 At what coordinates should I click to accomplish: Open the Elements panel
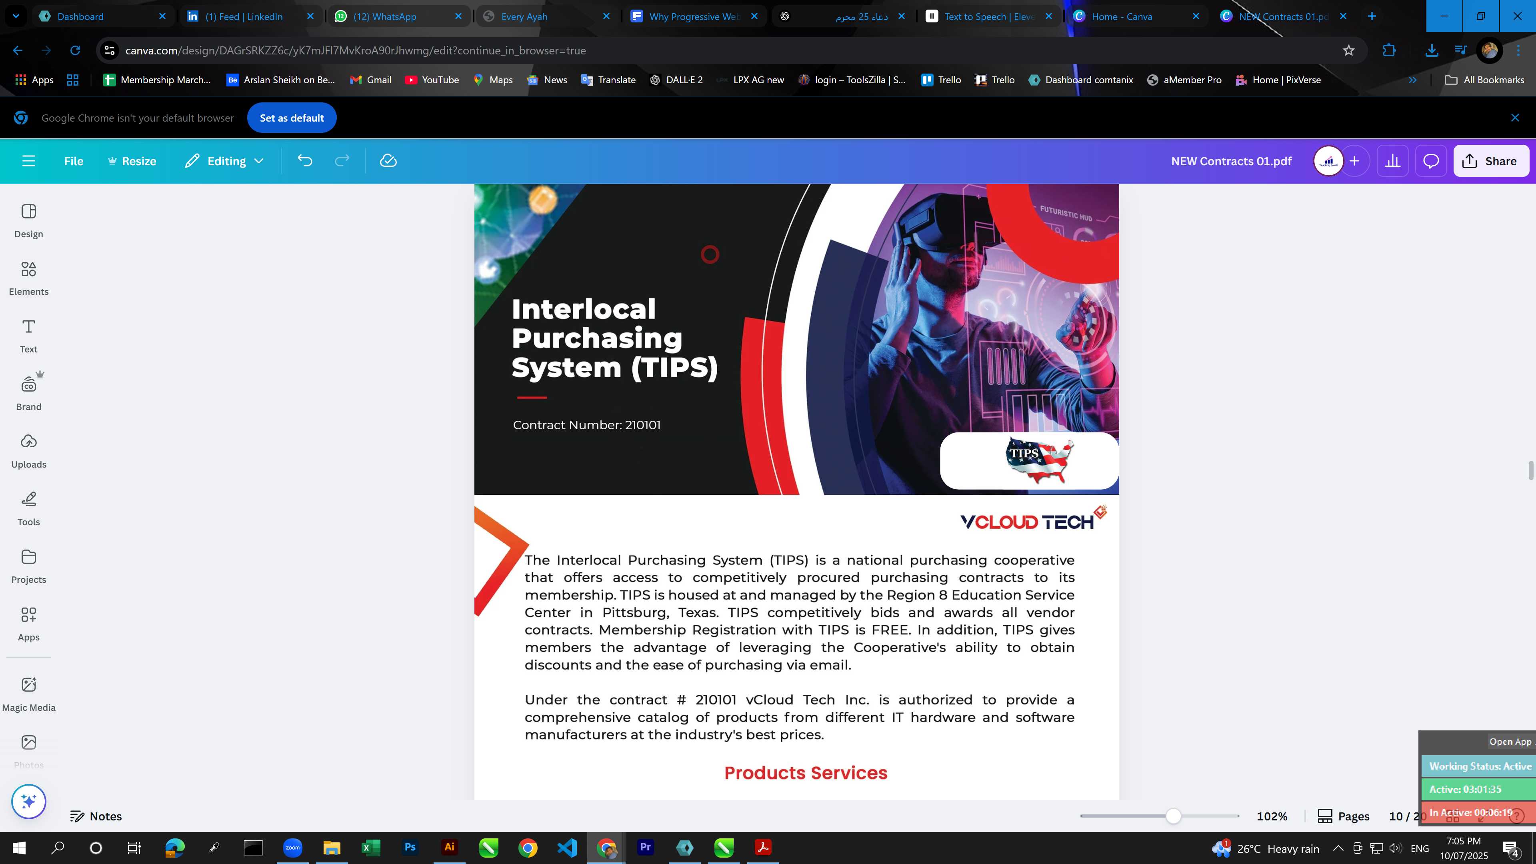(x=29, y=278)
